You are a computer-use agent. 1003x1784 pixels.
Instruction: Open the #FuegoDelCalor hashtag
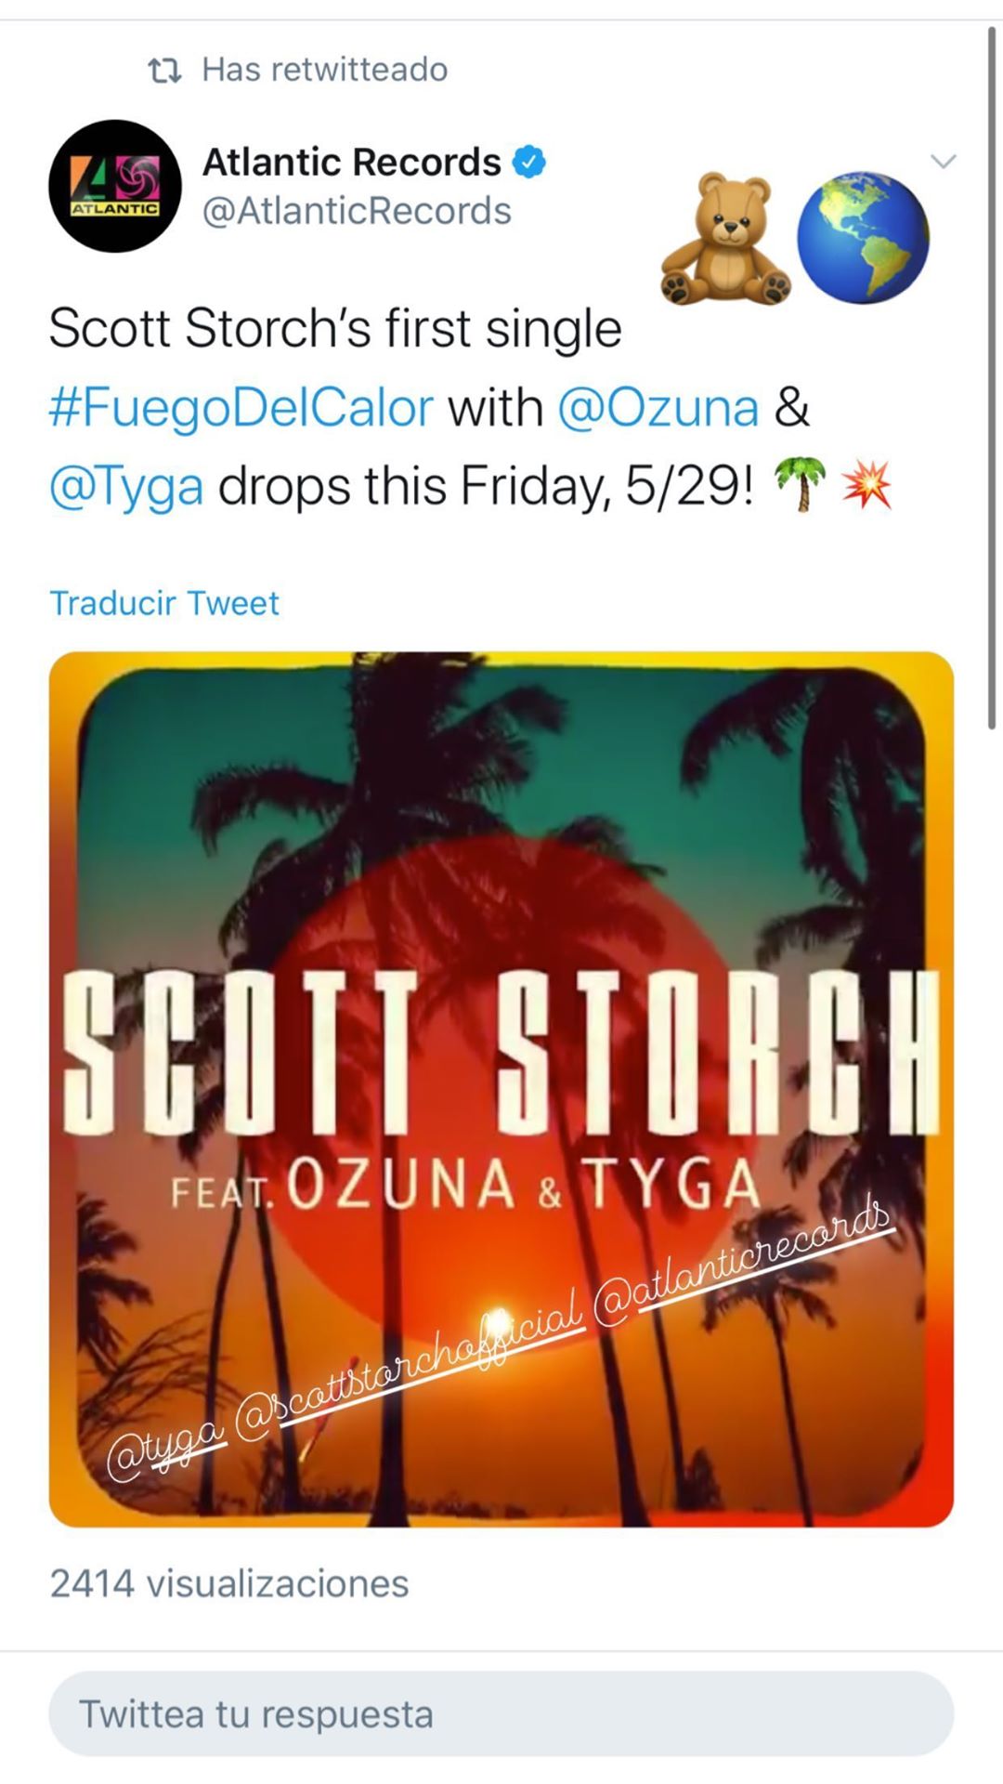(241, 408)
